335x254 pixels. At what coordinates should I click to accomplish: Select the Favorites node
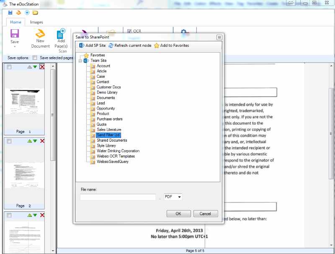98,55
